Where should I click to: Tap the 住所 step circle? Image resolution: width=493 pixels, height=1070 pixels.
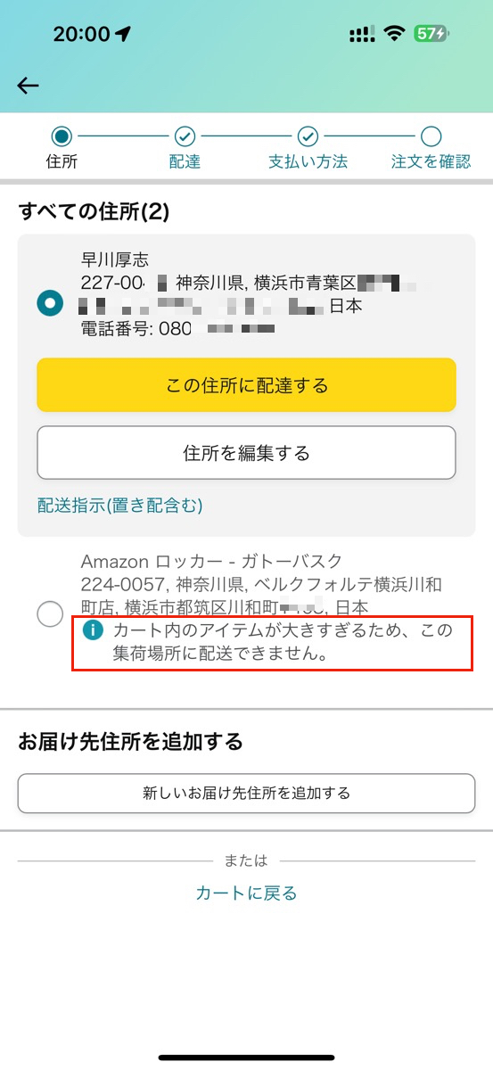click(62, 136)
